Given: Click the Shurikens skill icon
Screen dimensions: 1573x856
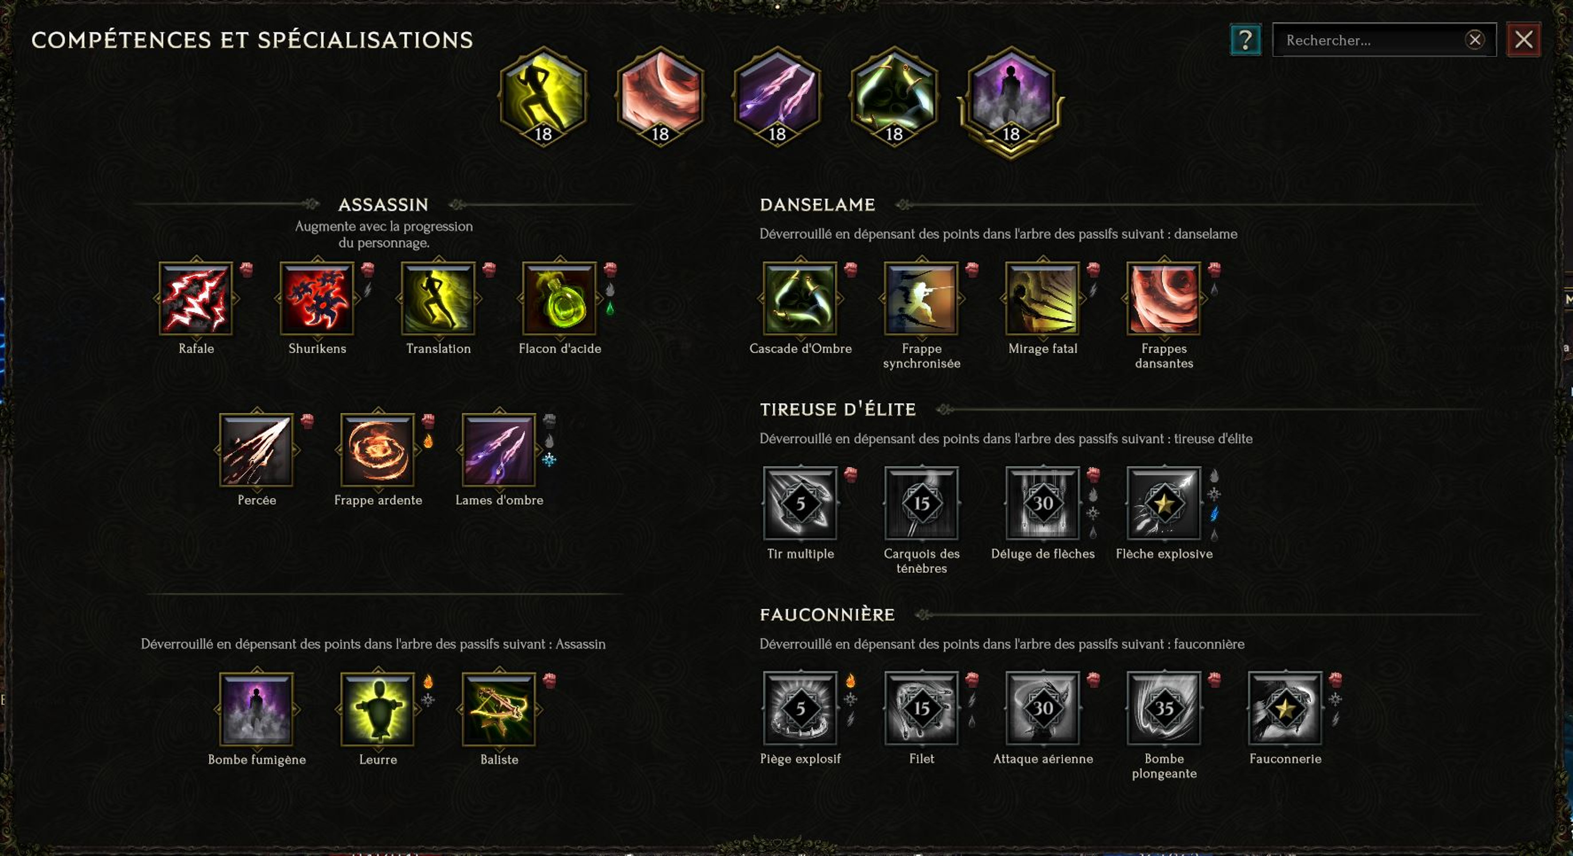Looking at the screenshot, I should click(317, 299).
